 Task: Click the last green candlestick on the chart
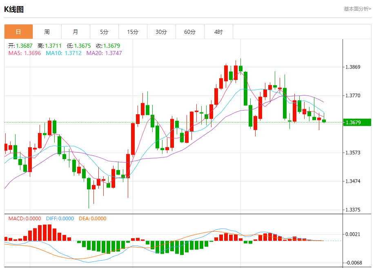324,121
